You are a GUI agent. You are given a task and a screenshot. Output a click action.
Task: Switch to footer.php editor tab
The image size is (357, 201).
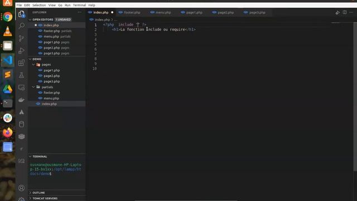tap(132, 12)
